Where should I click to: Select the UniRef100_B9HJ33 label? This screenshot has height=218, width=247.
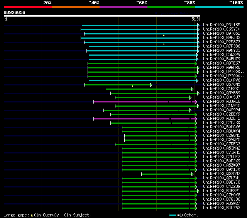tap(222, 38)
